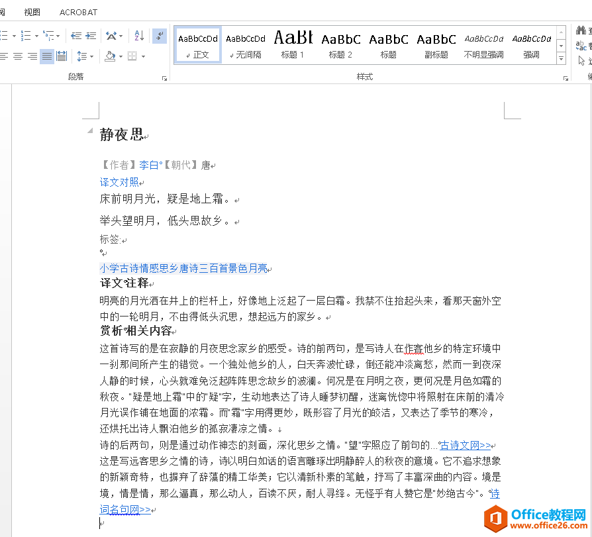Decrease paragraph indent
The image size is (592, 537).
[x=76, y=36]
